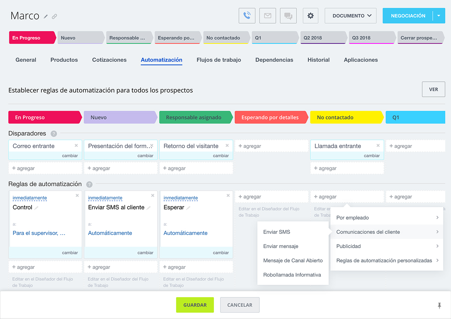Open the chat messages icon button
Viewport: 451px width, 319px height.
click(288, 16)
